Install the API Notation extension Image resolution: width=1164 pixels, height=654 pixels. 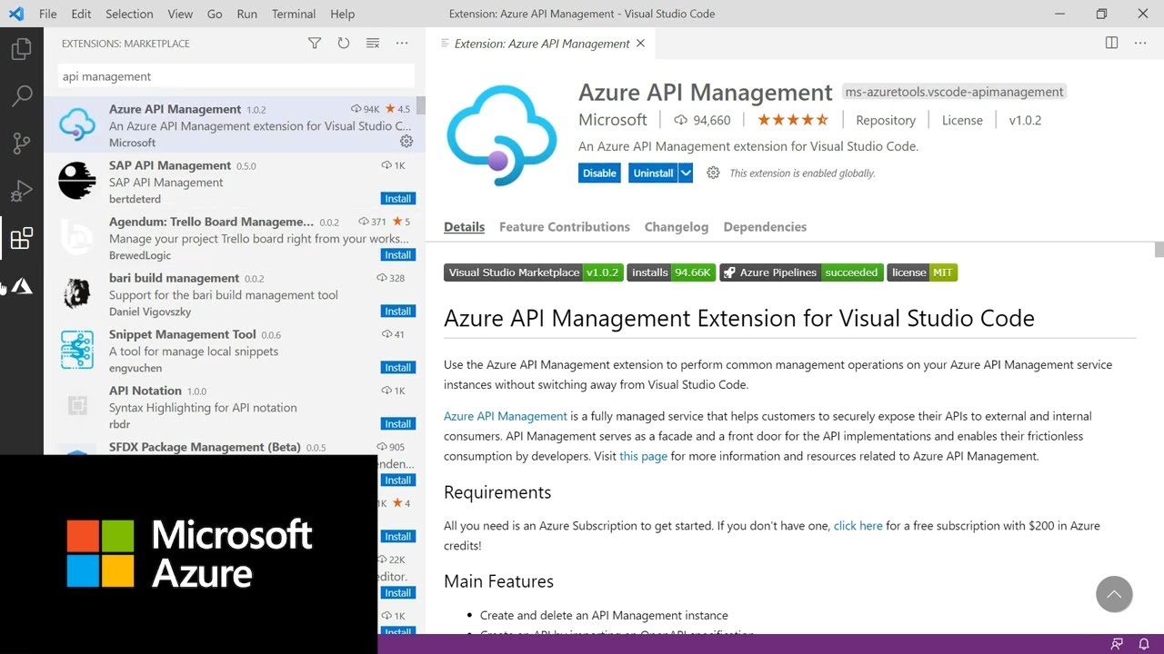click(x=398, y=424)
